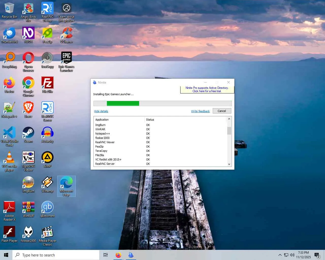The width and height of the screenshot is (325, 260).
Task: Click the Application column header
Action: pyautogui.click(x=119, y=120)
